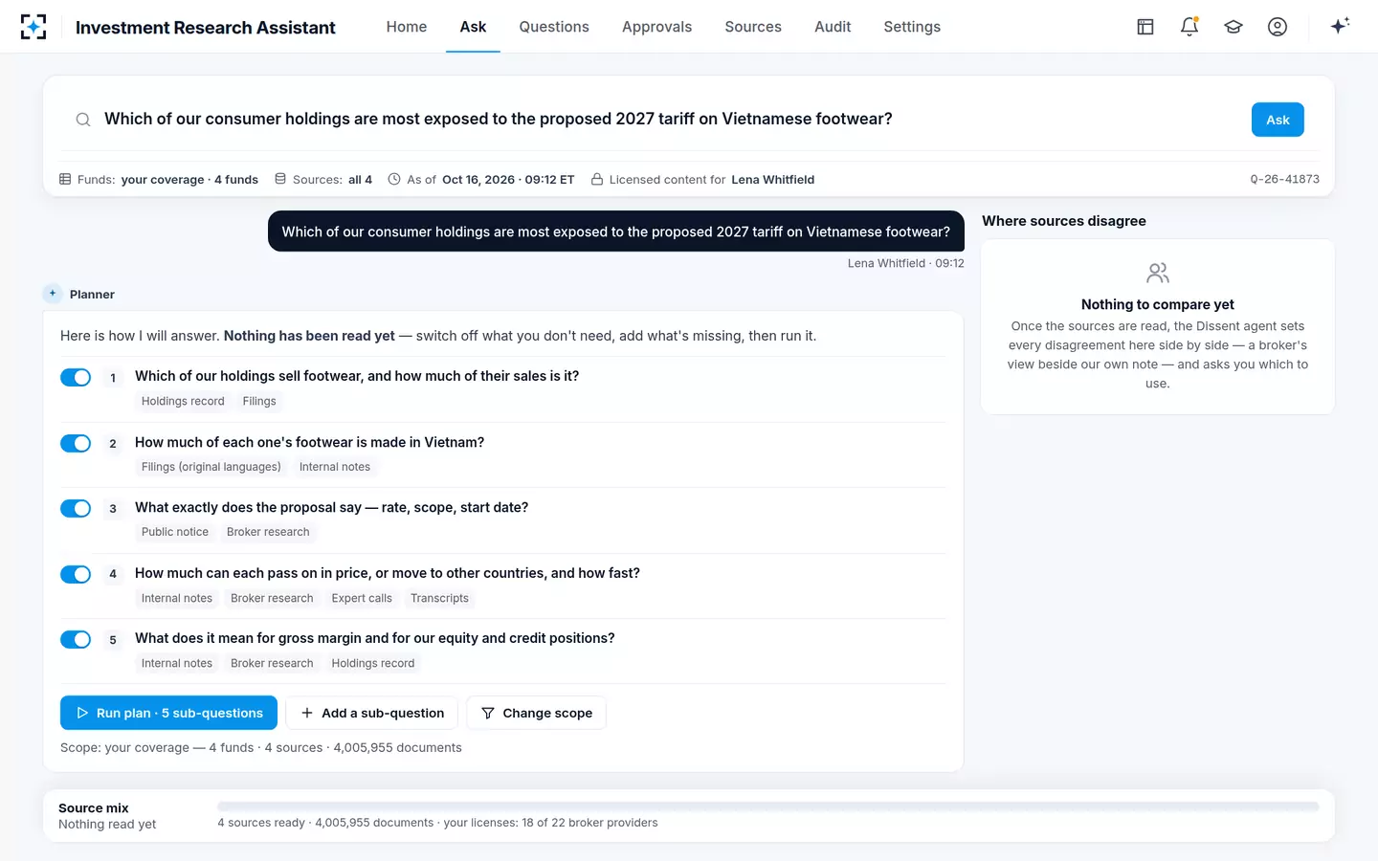This screenshot has height=861, width=1378.
Task: Open the Settings tab
Action: point(912,27)
